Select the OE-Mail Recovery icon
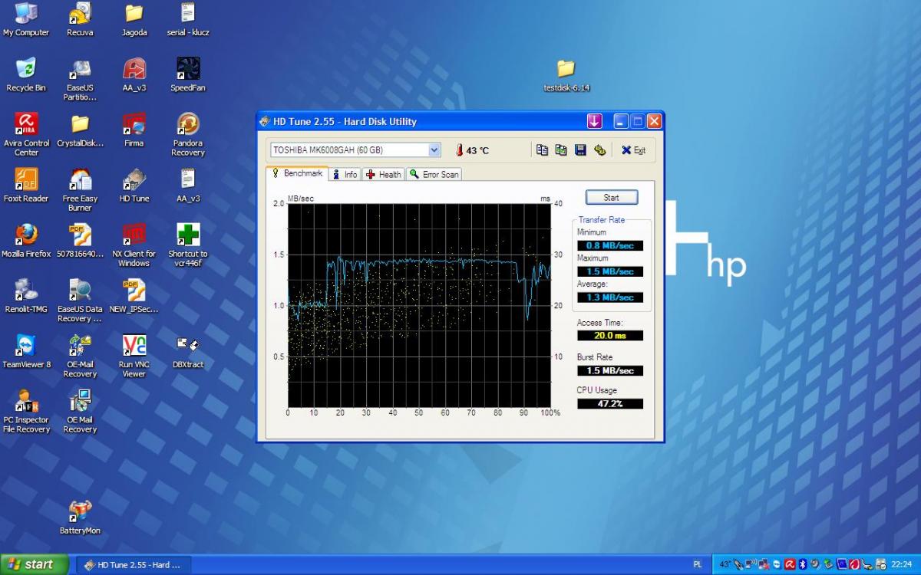 click(80, 356)
